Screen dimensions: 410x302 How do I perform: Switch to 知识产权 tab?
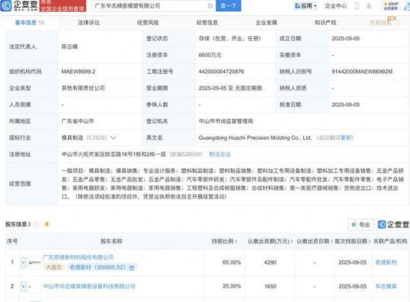tap(325, 22)
